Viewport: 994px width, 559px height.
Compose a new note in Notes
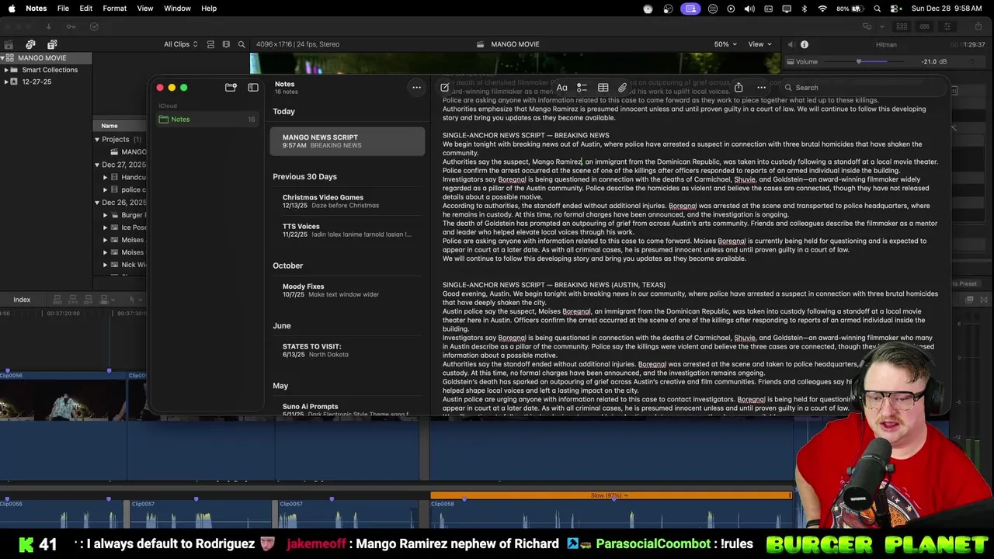pos(445,88)
